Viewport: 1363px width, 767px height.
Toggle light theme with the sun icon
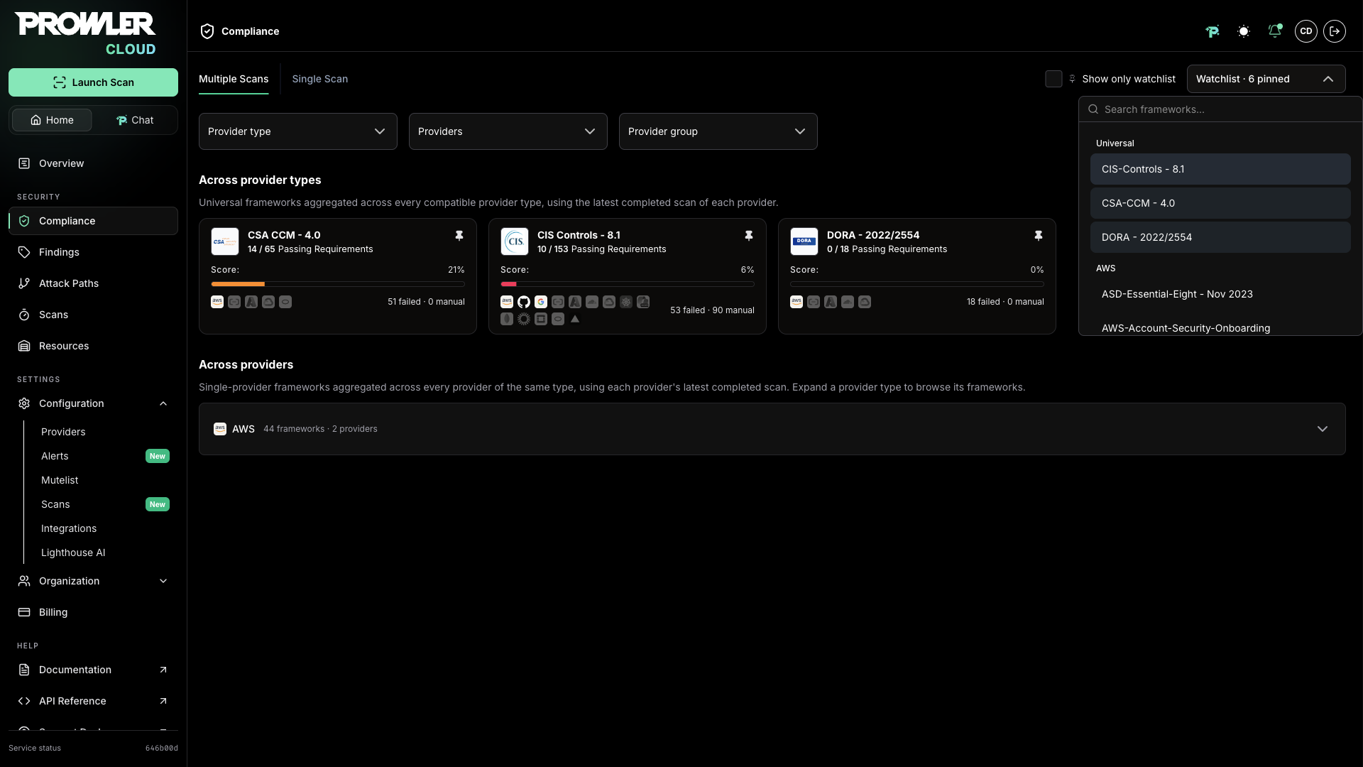(1244, 31)
